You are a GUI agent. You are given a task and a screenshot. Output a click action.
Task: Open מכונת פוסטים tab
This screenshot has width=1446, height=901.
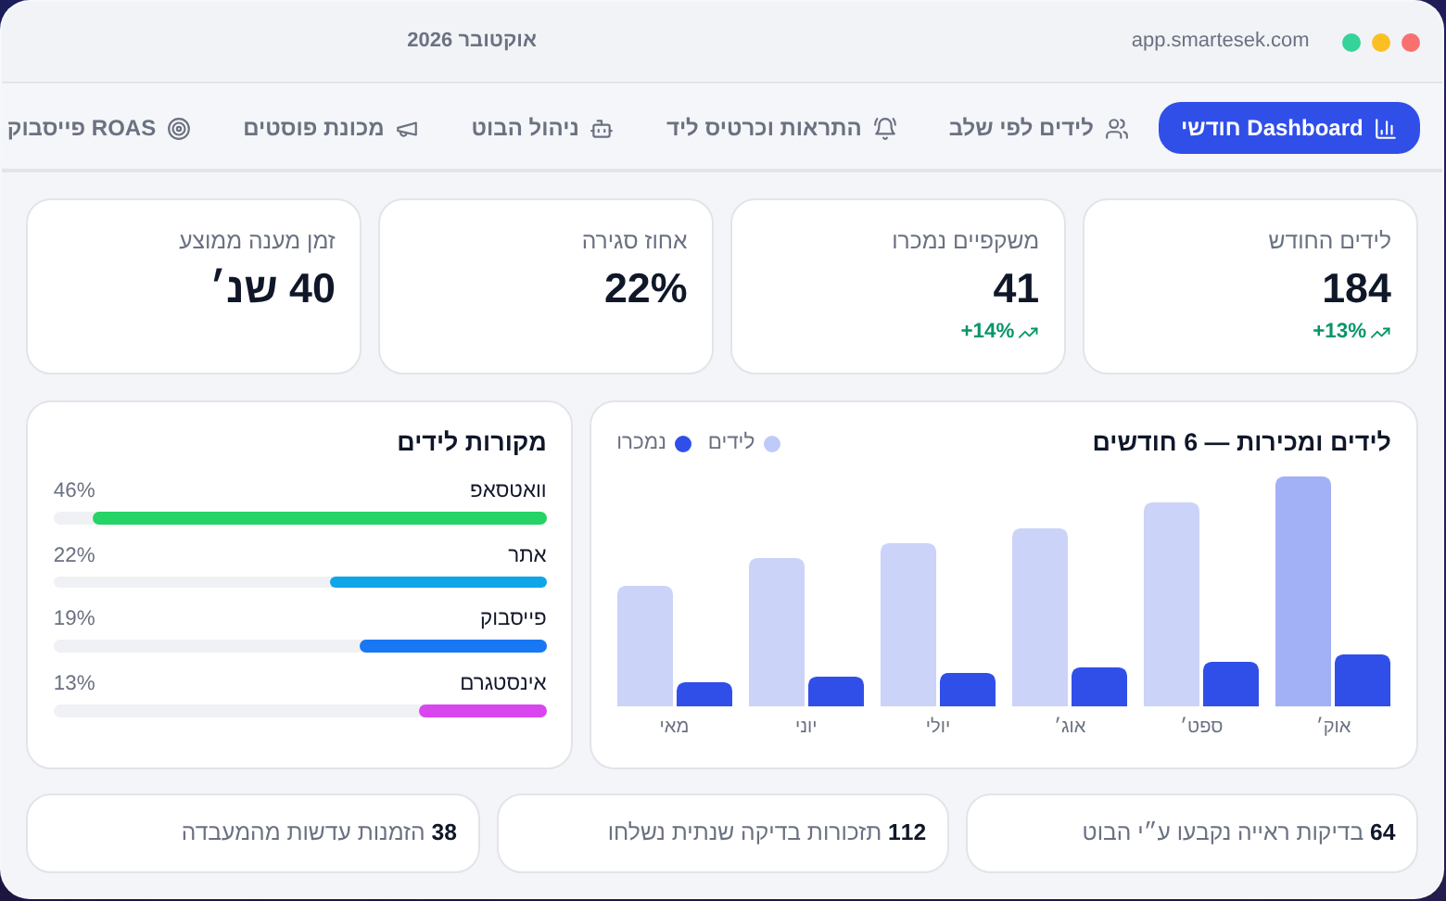(331, 128)
